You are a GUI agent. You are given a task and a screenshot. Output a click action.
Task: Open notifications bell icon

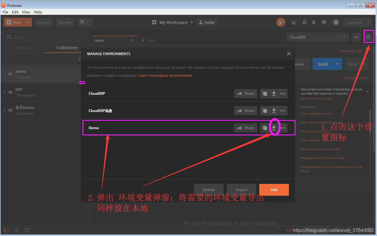click(x=314, y=22)
